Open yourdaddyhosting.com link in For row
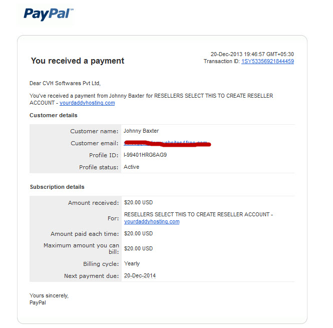The image size is (333, 328). (x=152, y=221)
